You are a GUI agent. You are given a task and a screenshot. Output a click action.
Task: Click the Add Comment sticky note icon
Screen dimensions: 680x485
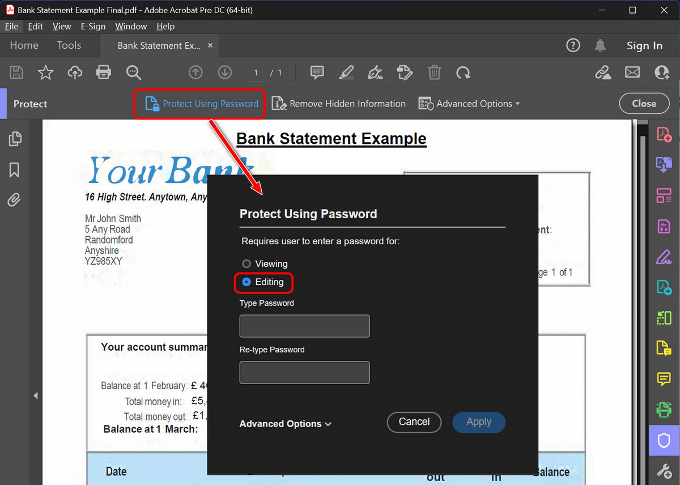click(x=317, y=73)
